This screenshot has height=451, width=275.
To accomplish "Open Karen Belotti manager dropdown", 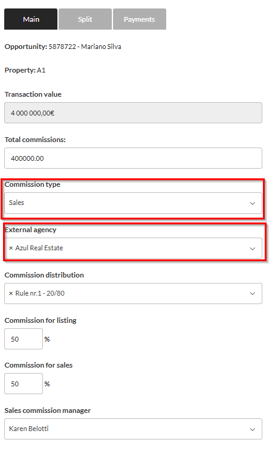I will click(x=133, y=429).
